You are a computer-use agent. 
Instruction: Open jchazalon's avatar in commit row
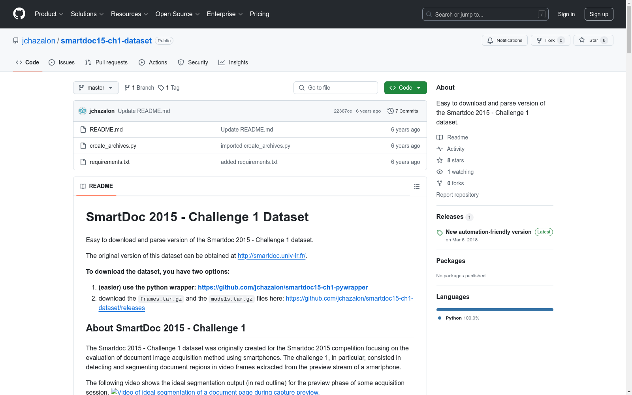(83, 111)
